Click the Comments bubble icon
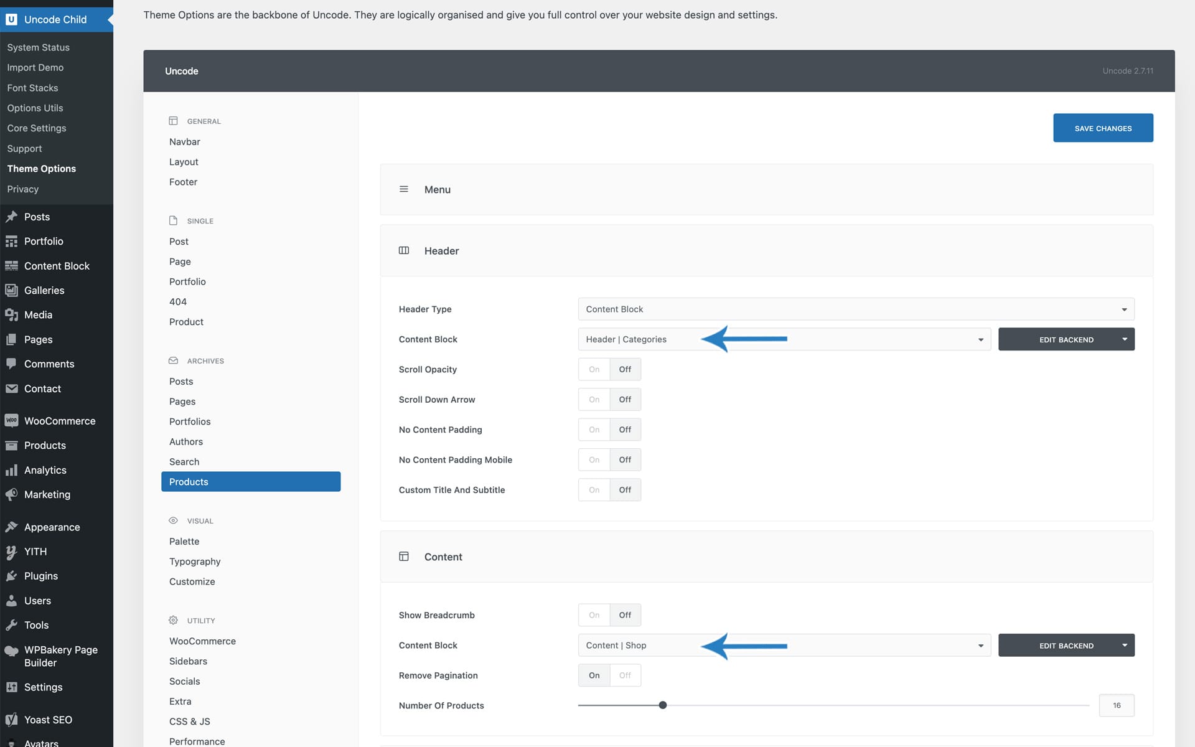The width and height of the screenshot is (1195, 747). coord(11,364)
